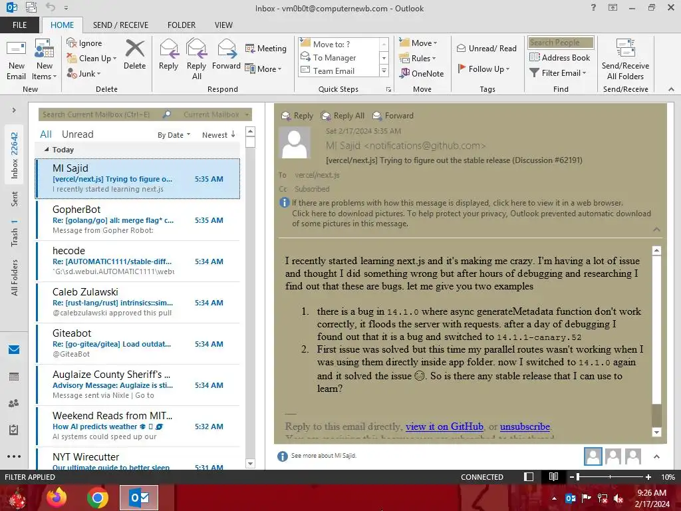This screenshot has height=511, width=681.
Task: Open the Clean Up dropdown
Action: tap(91, 59)
